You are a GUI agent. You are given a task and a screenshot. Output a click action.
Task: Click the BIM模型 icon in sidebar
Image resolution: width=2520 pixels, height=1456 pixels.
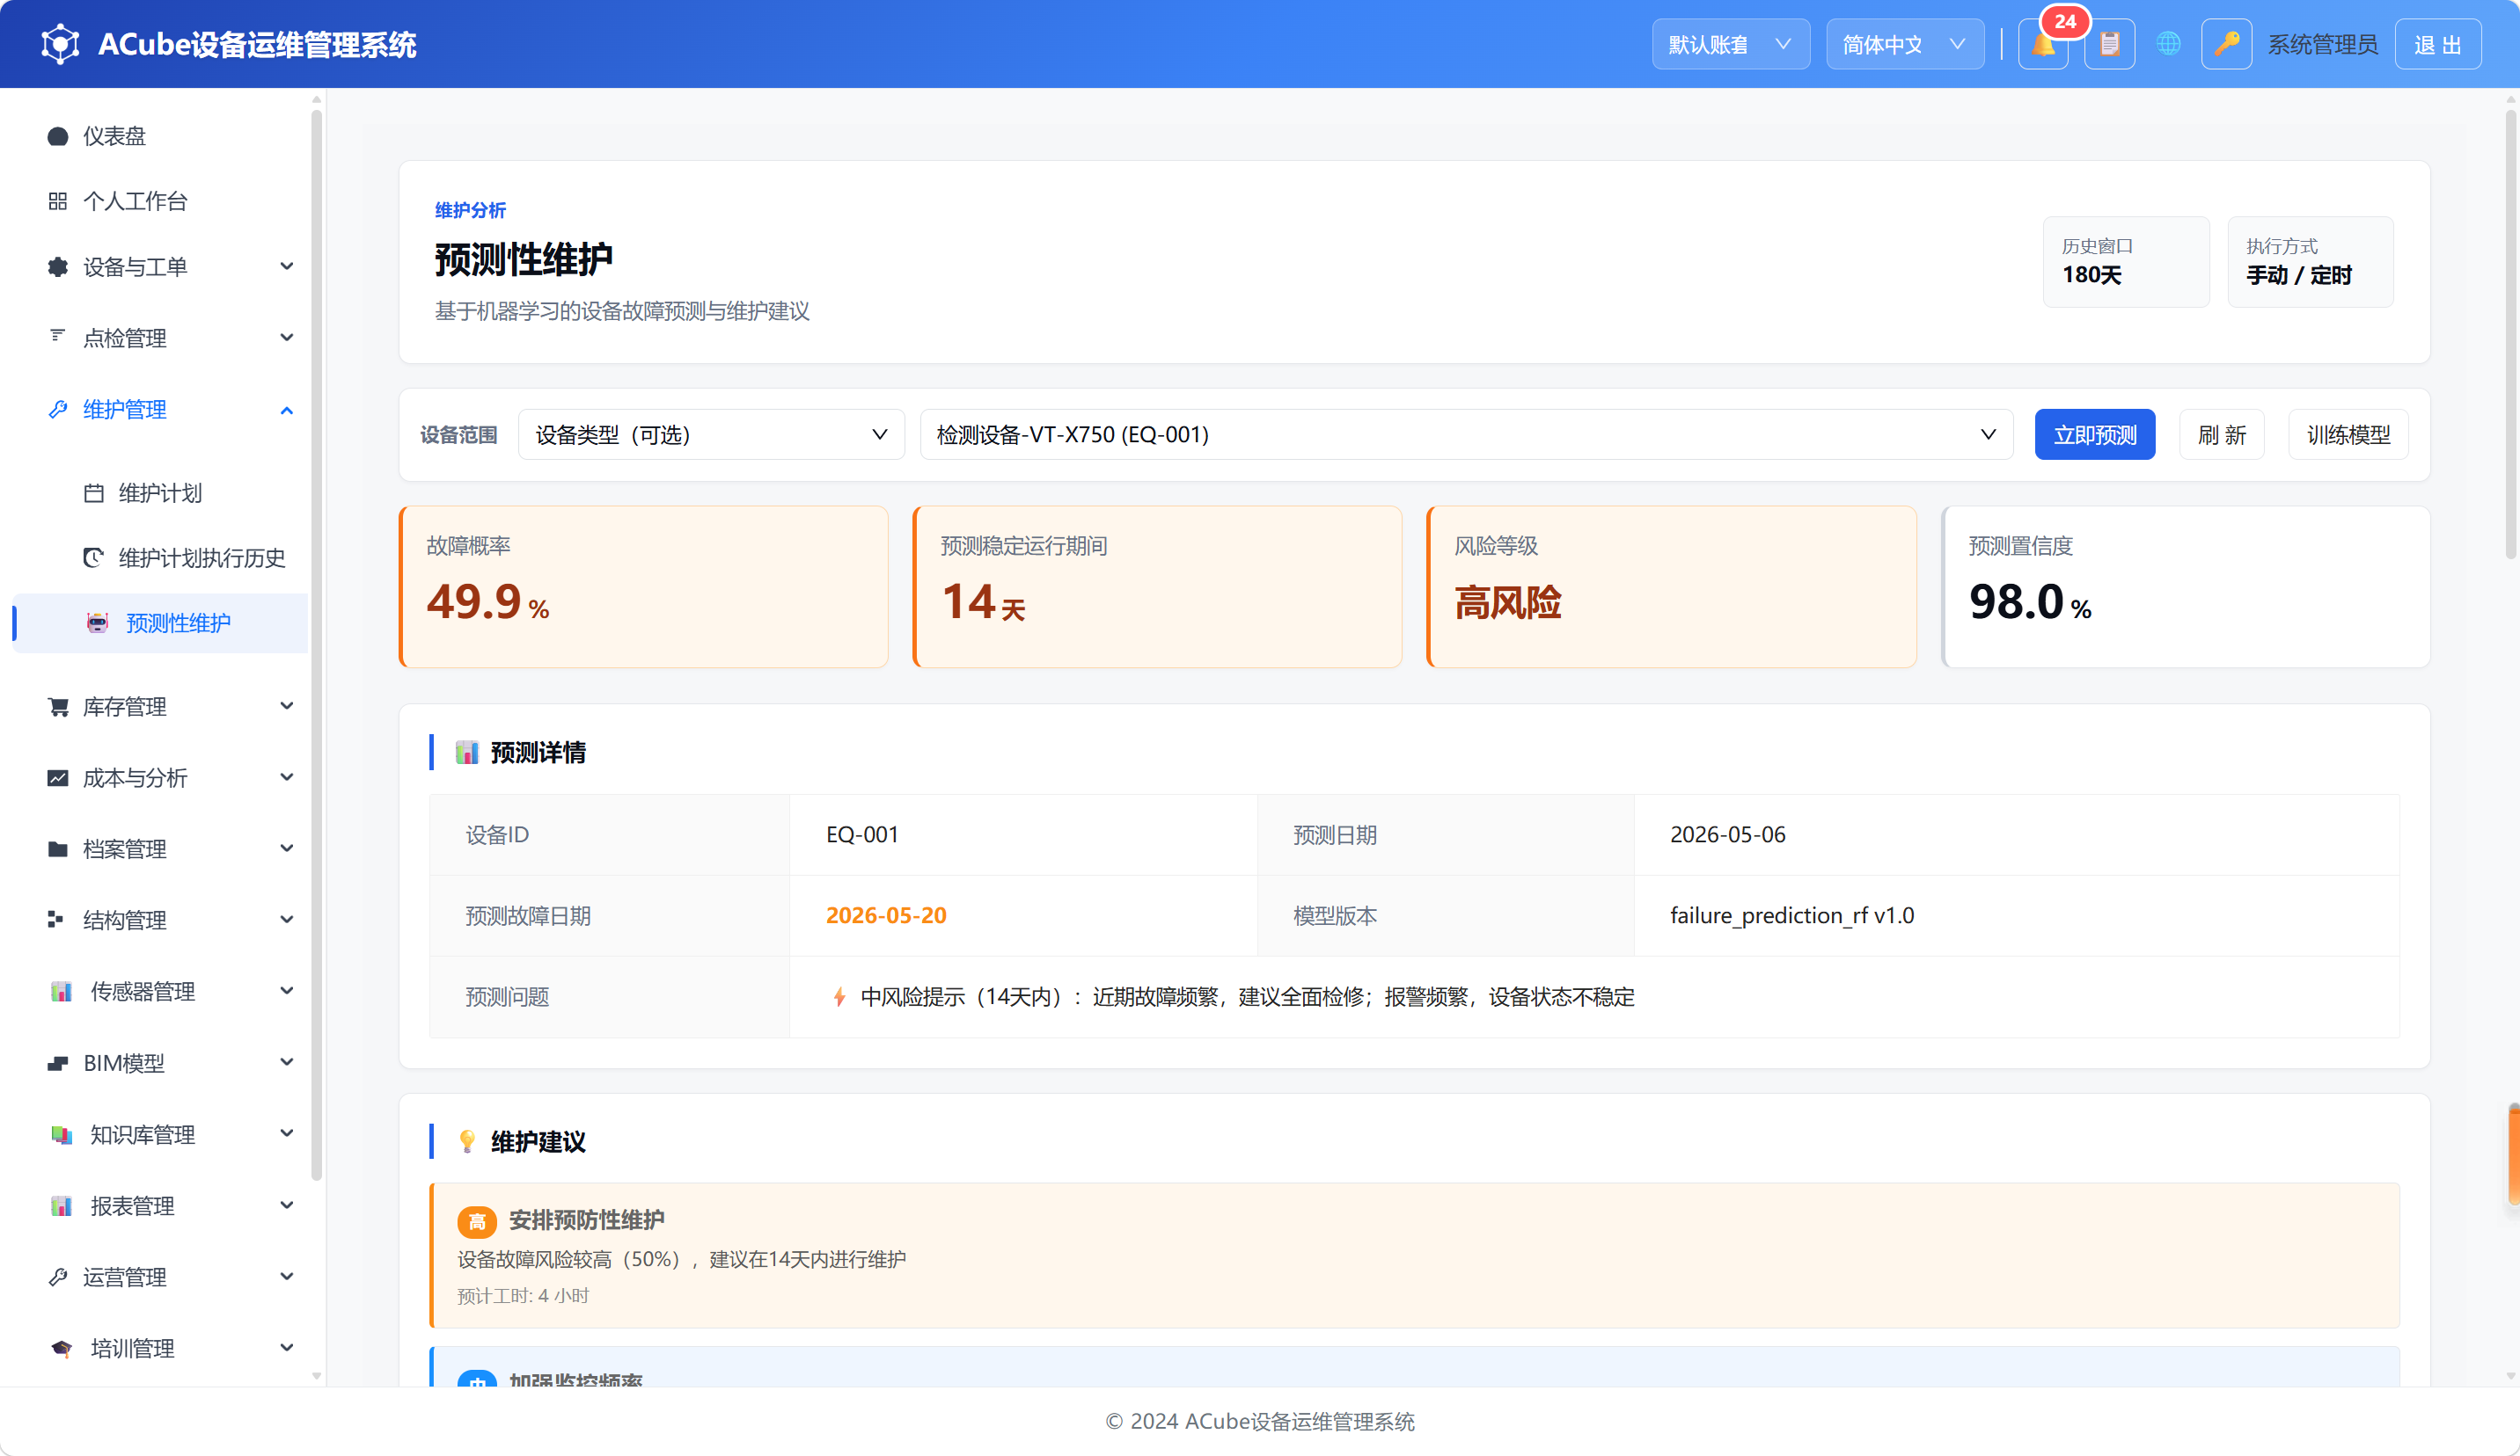(58, 1063)
